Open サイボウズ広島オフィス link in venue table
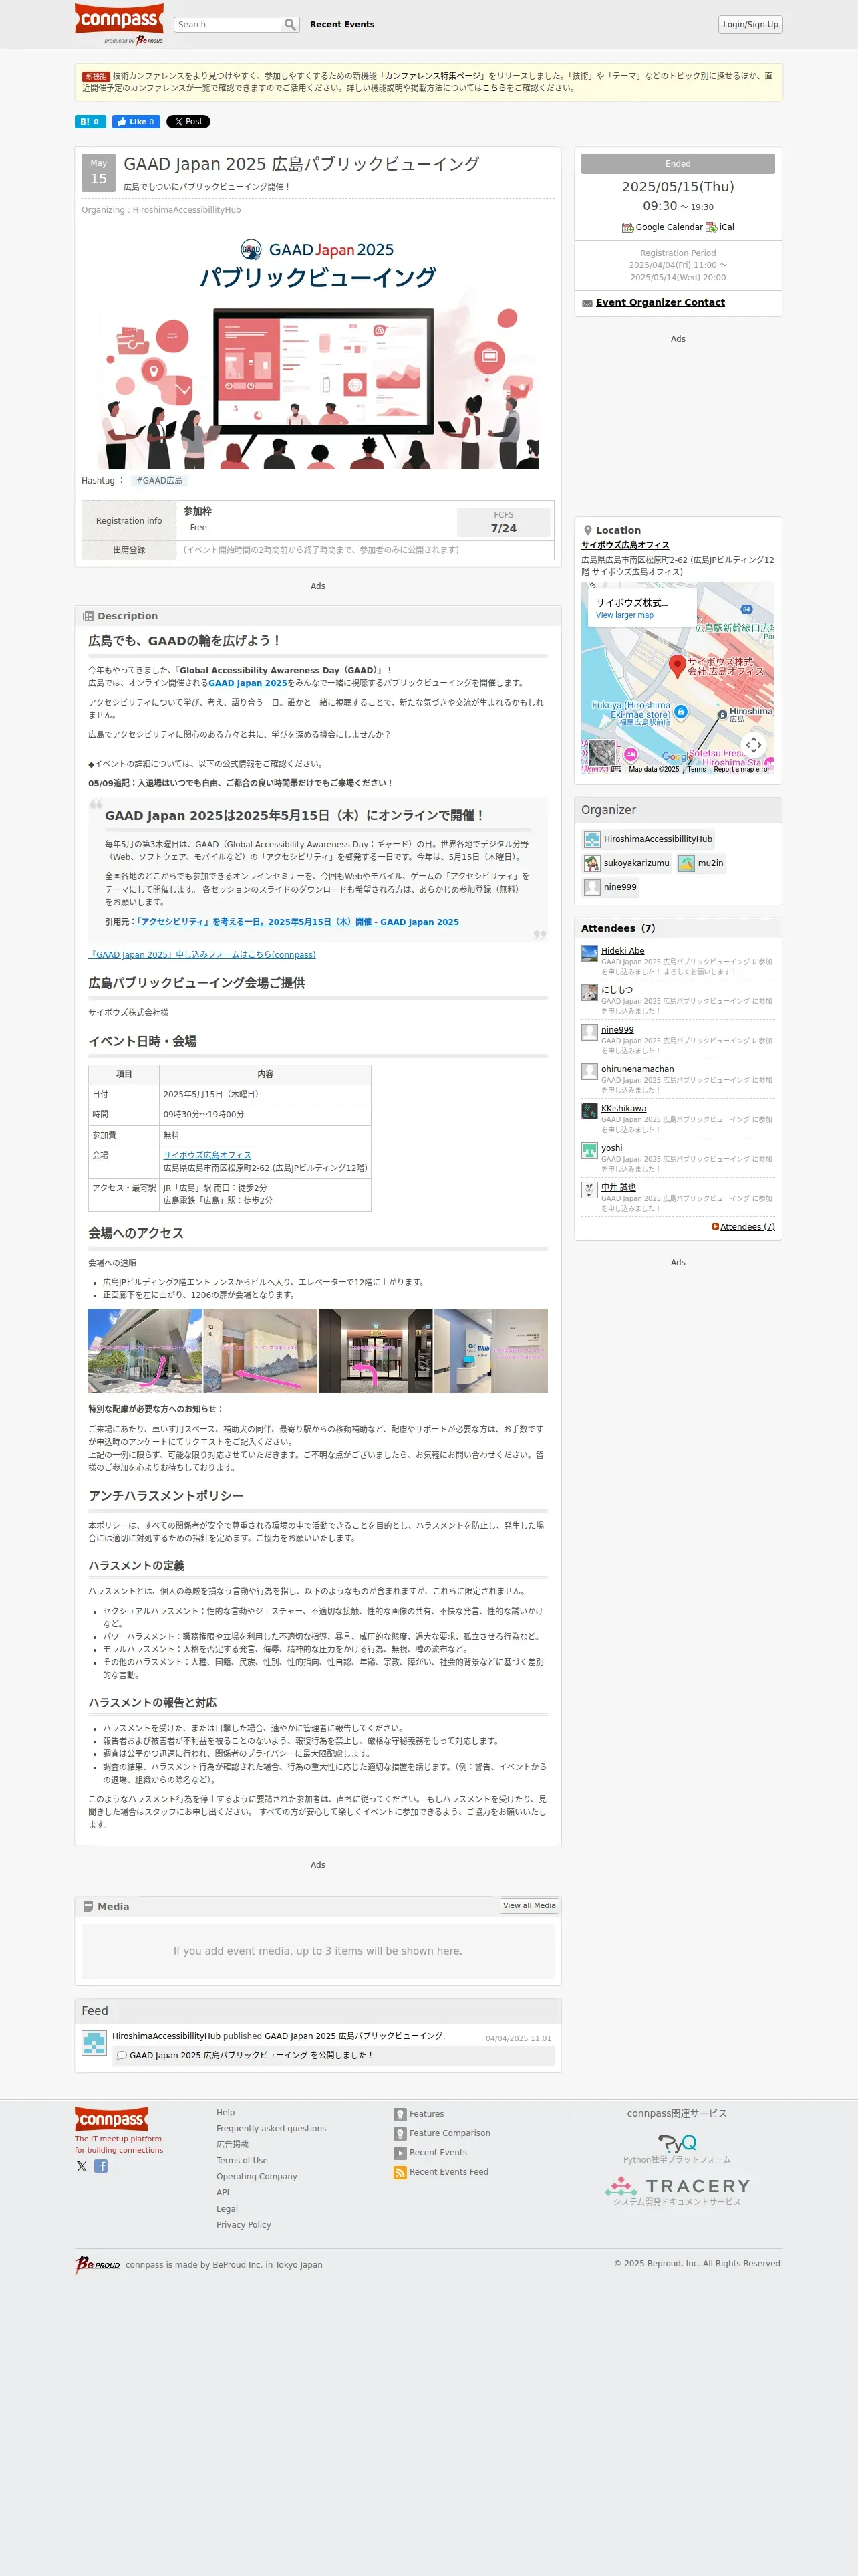The width and height of the screenshot is (858, 2576). tap(206, 1155)
